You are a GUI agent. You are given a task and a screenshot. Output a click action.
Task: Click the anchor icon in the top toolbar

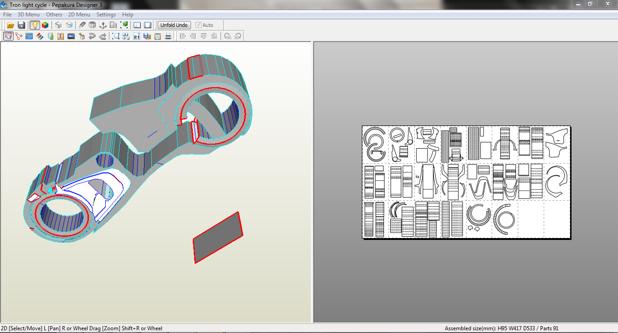pyautogui.click(x=103, y=25)
